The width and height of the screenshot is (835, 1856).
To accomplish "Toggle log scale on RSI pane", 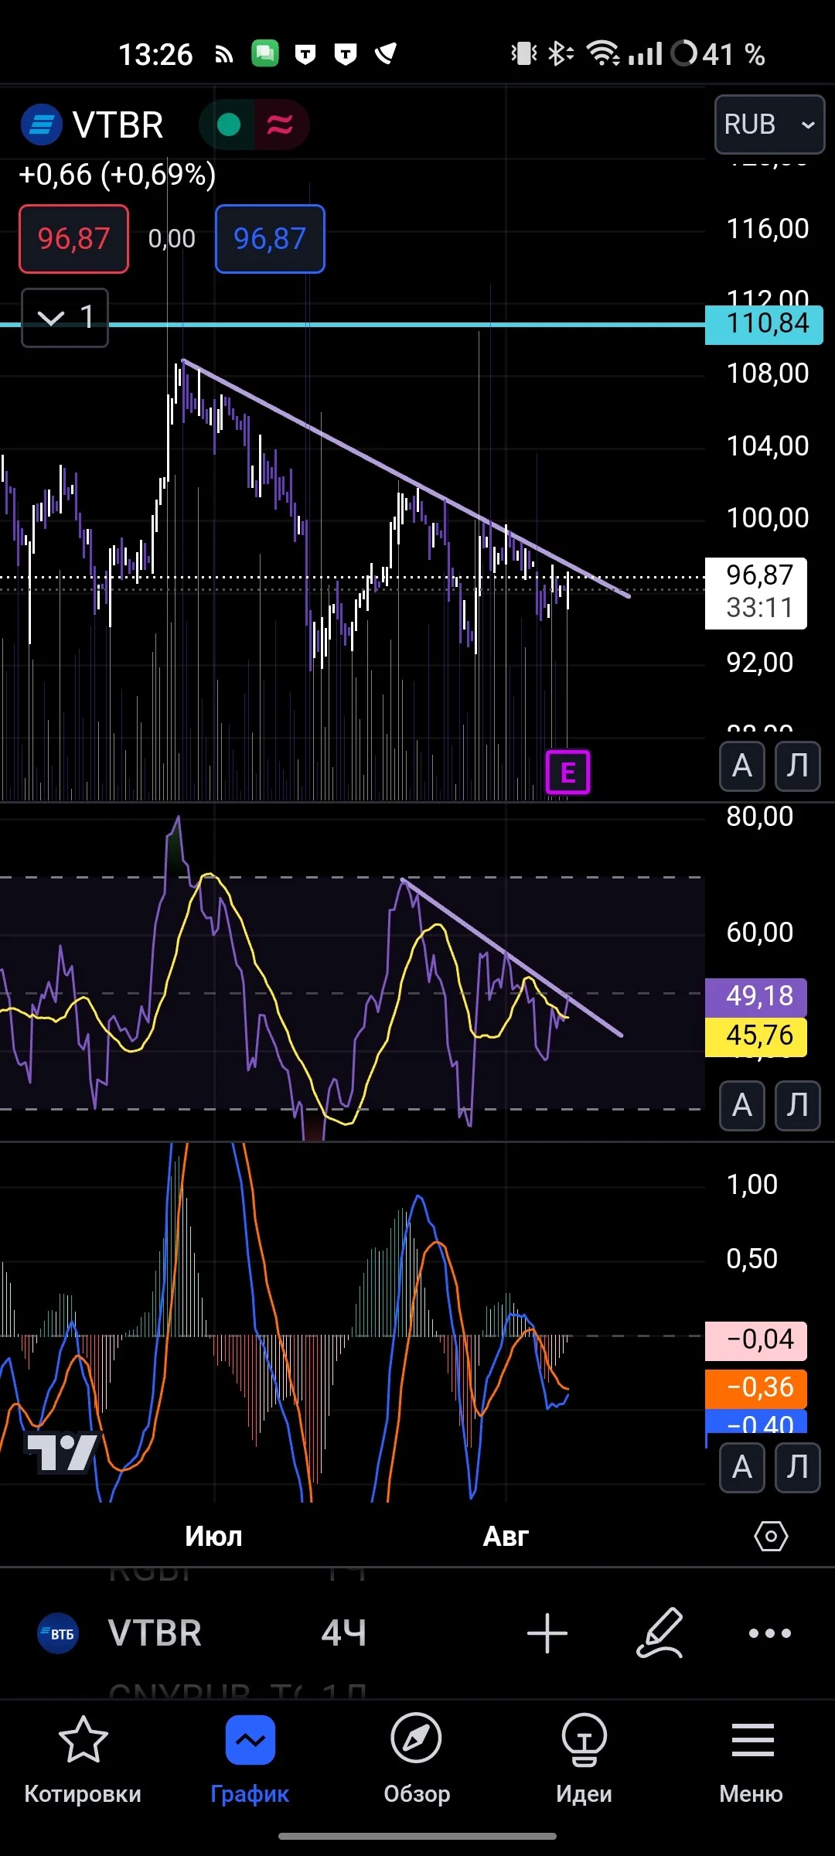I will (797, 1105).
